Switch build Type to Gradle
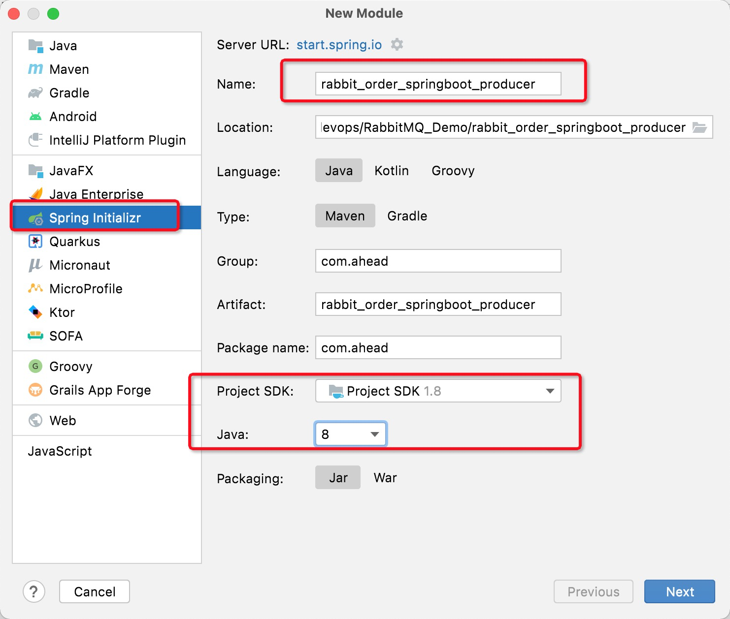 407,216
